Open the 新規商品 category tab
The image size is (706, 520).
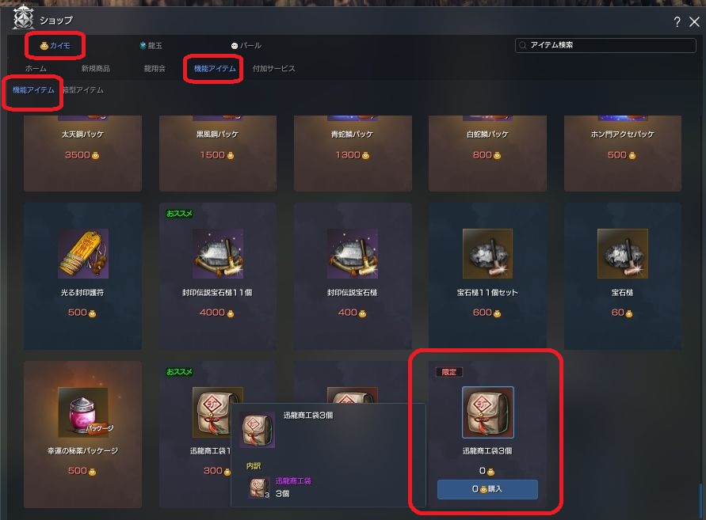(x=95, y=68)
